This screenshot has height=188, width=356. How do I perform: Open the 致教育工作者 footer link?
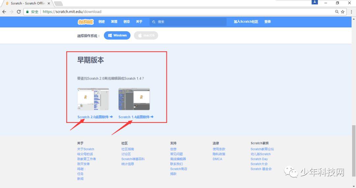(x=86, y=159)
